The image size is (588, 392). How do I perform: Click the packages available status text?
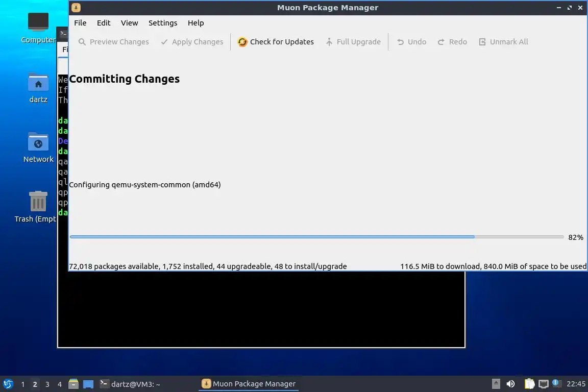[208, 266]
